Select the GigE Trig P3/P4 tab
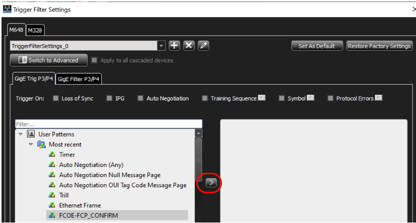416x223 pixels. pos(34,79)
